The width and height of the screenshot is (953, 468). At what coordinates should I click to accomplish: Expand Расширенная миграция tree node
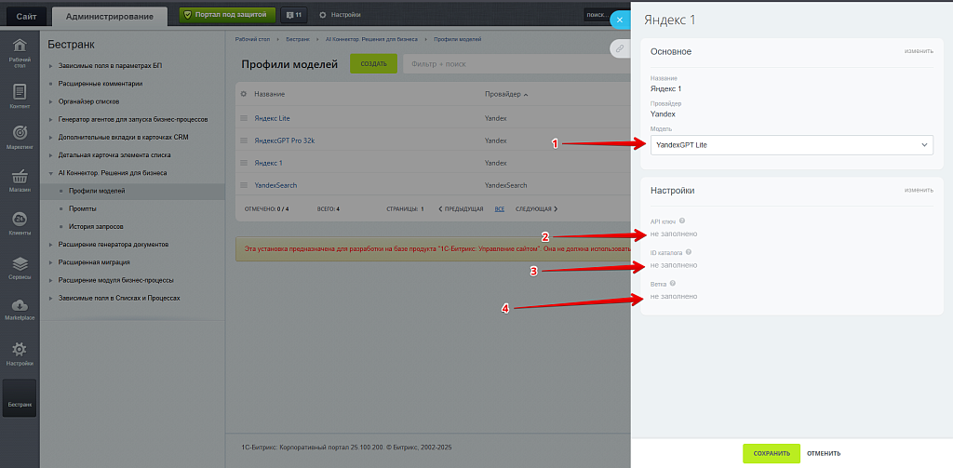pos(50,262)
